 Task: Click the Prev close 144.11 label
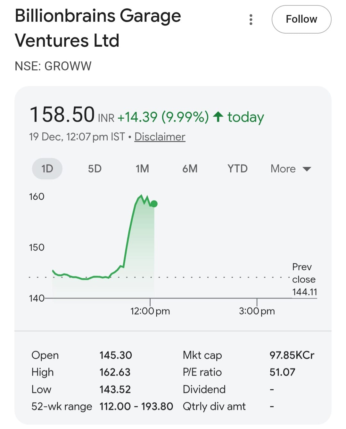304,279
